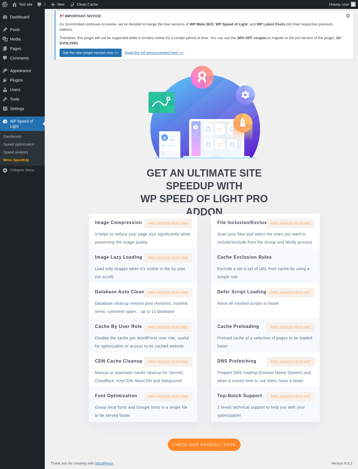Open the WordPress link in the footer
358x469 pixels.
tap(104, 463)
